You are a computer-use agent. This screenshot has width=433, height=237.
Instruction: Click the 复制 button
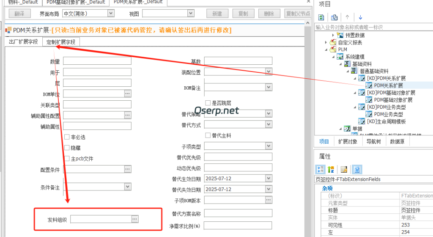tap(243, 14)
